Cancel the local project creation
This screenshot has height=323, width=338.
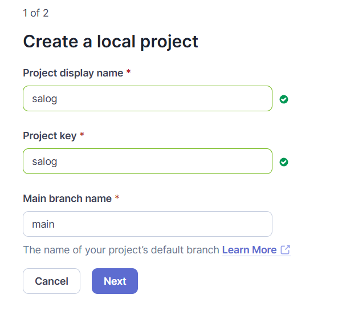click(51, 281)
